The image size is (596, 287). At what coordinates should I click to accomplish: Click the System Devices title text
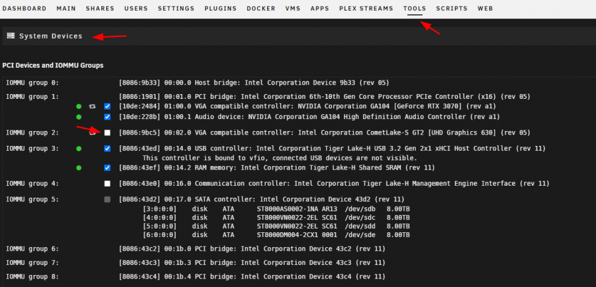point(51,36)
